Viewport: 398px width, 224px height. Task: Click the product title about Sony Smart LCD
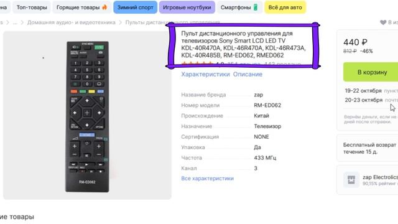(x=243, y=44)
